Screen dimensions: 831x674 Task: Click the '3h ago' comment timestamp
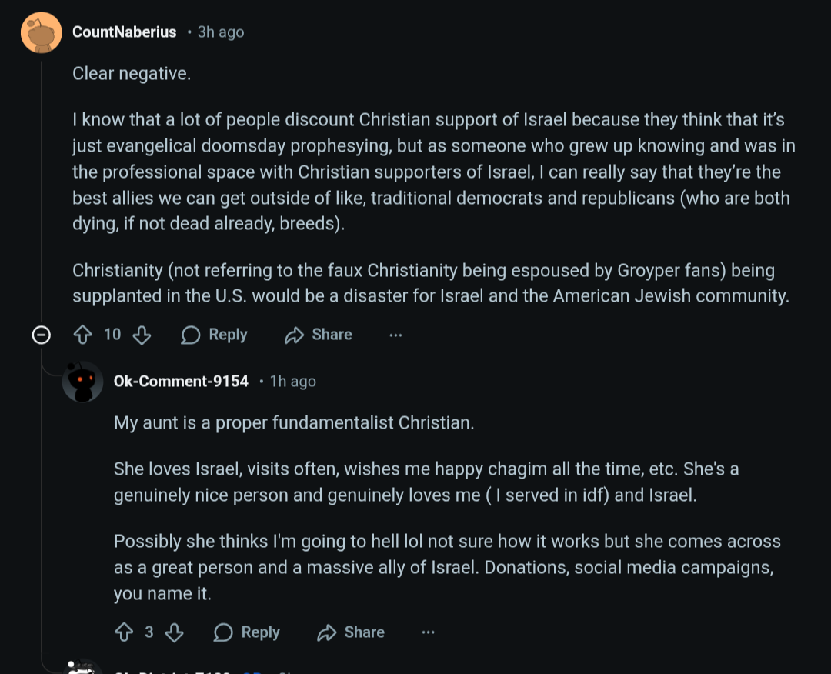pyautogui.click(x=221, y=32)
